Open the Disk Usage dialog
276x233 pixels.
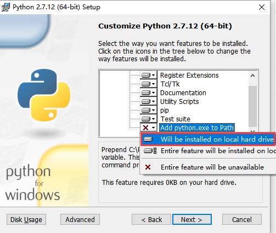coord(26,219)
